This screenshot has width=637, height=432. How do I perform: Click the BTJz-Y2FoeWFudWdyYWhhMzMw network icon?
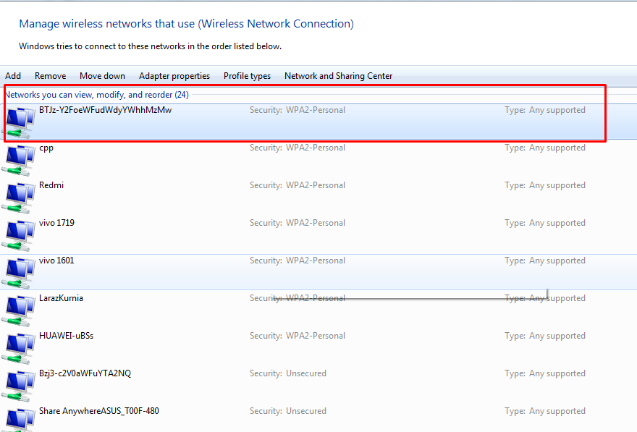coord(20,122)
